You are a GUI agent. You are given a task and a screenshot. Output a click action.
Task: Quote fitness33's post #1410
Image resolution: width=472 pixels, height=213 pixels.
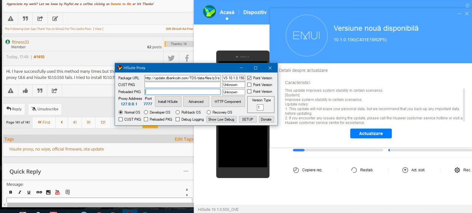(40, 90)
